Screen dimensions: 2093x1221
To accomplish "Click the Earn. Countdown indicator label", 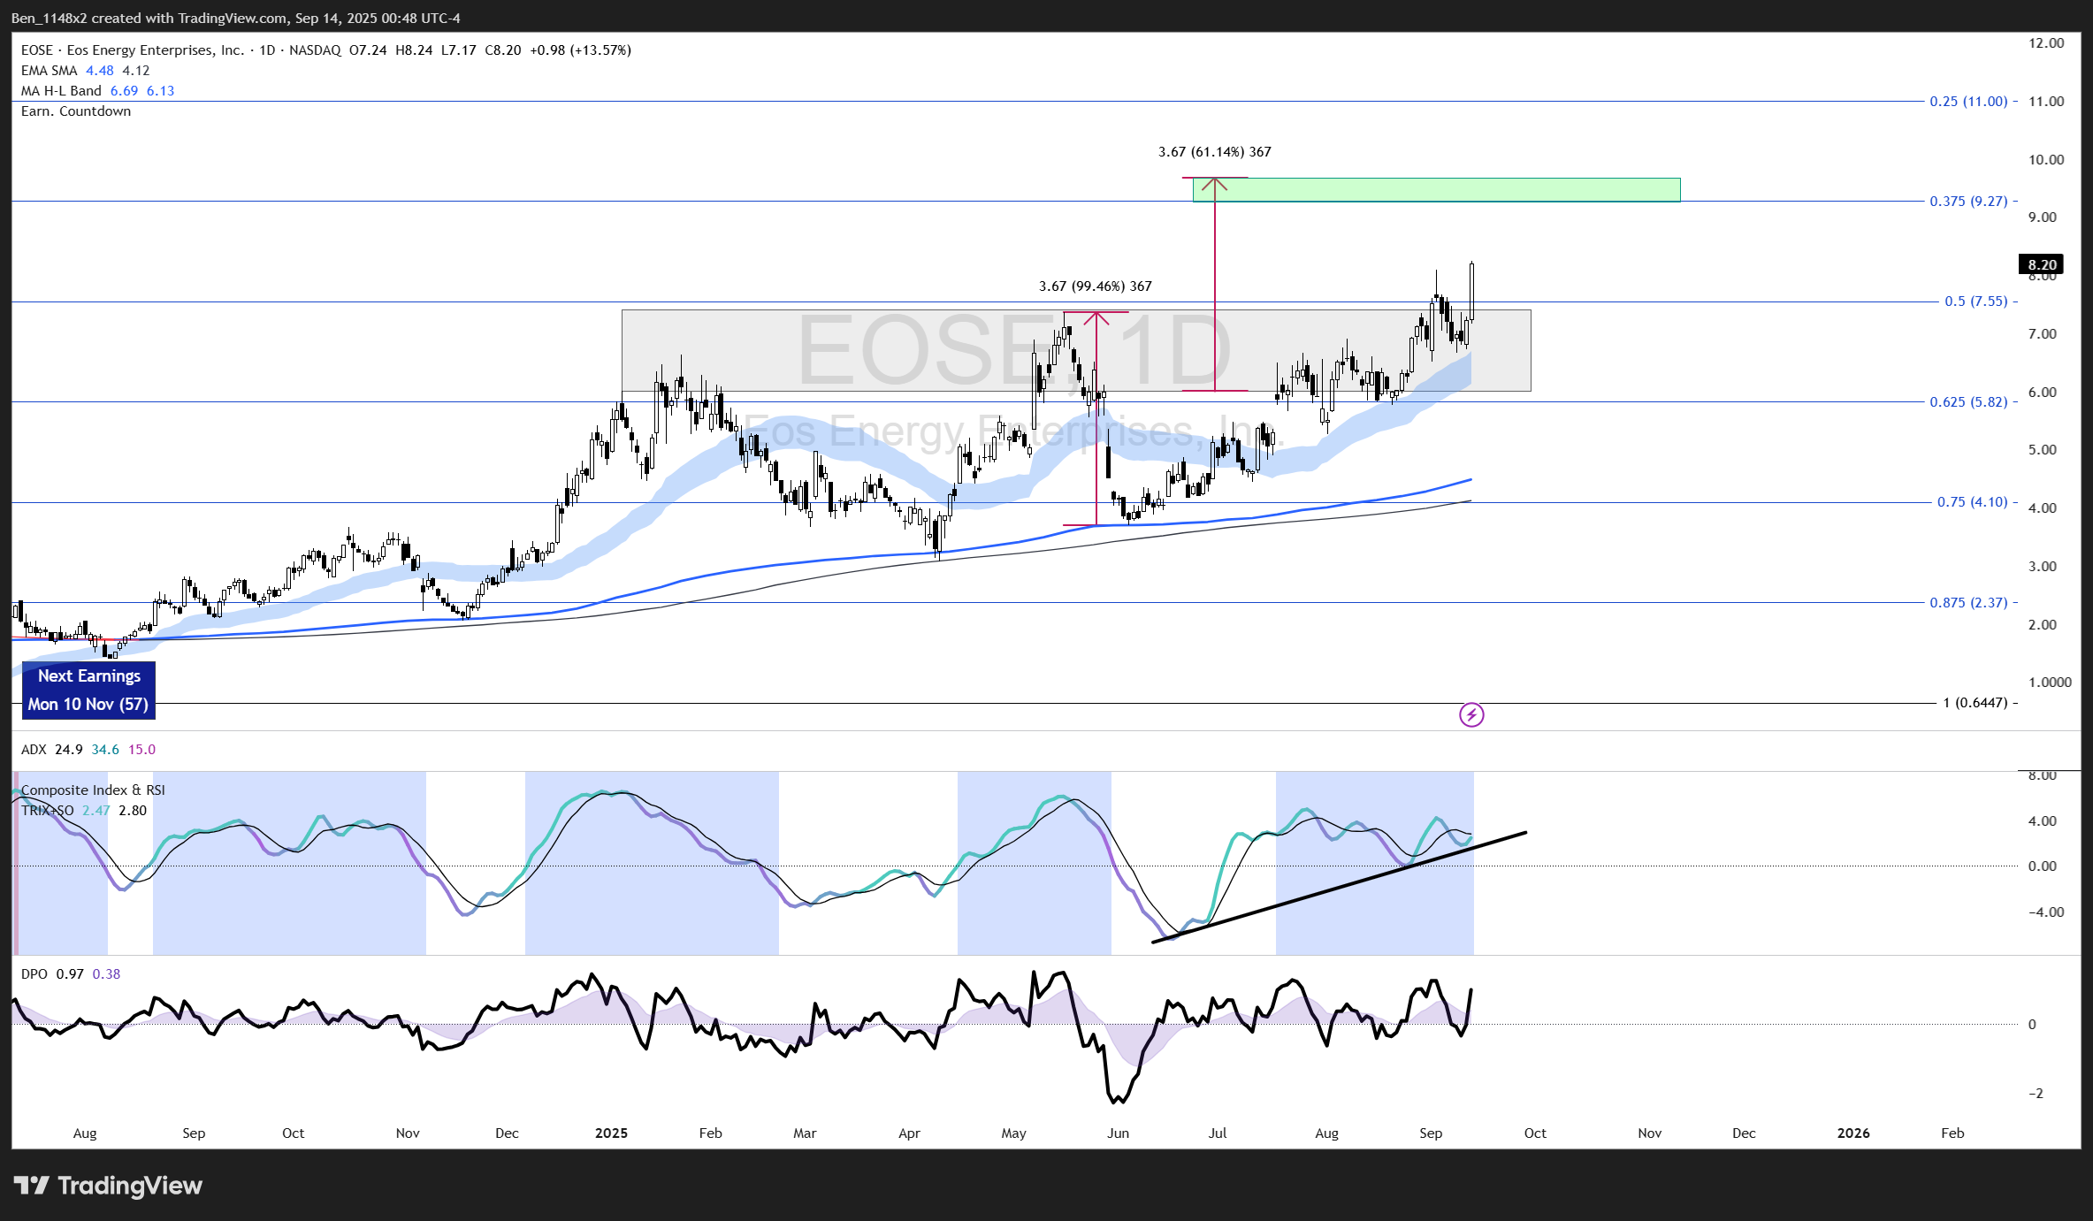I will (x=76, y=111).
